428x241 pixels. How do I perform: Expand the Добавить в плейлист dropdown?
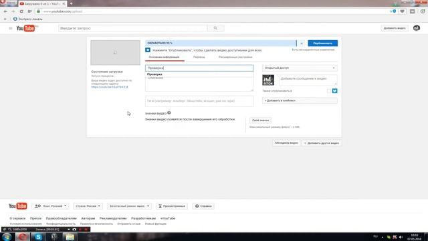click(300, 100)
